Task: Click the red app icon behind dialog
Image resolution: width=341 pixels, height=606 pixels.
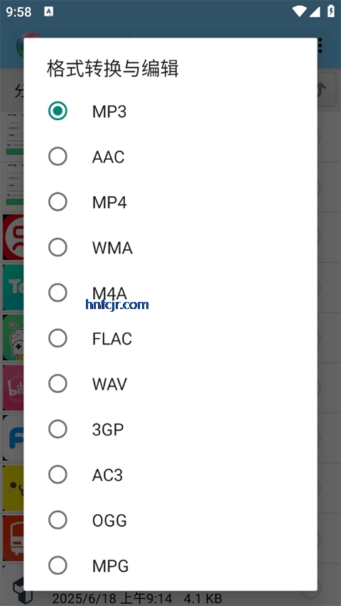Action: 13,237
